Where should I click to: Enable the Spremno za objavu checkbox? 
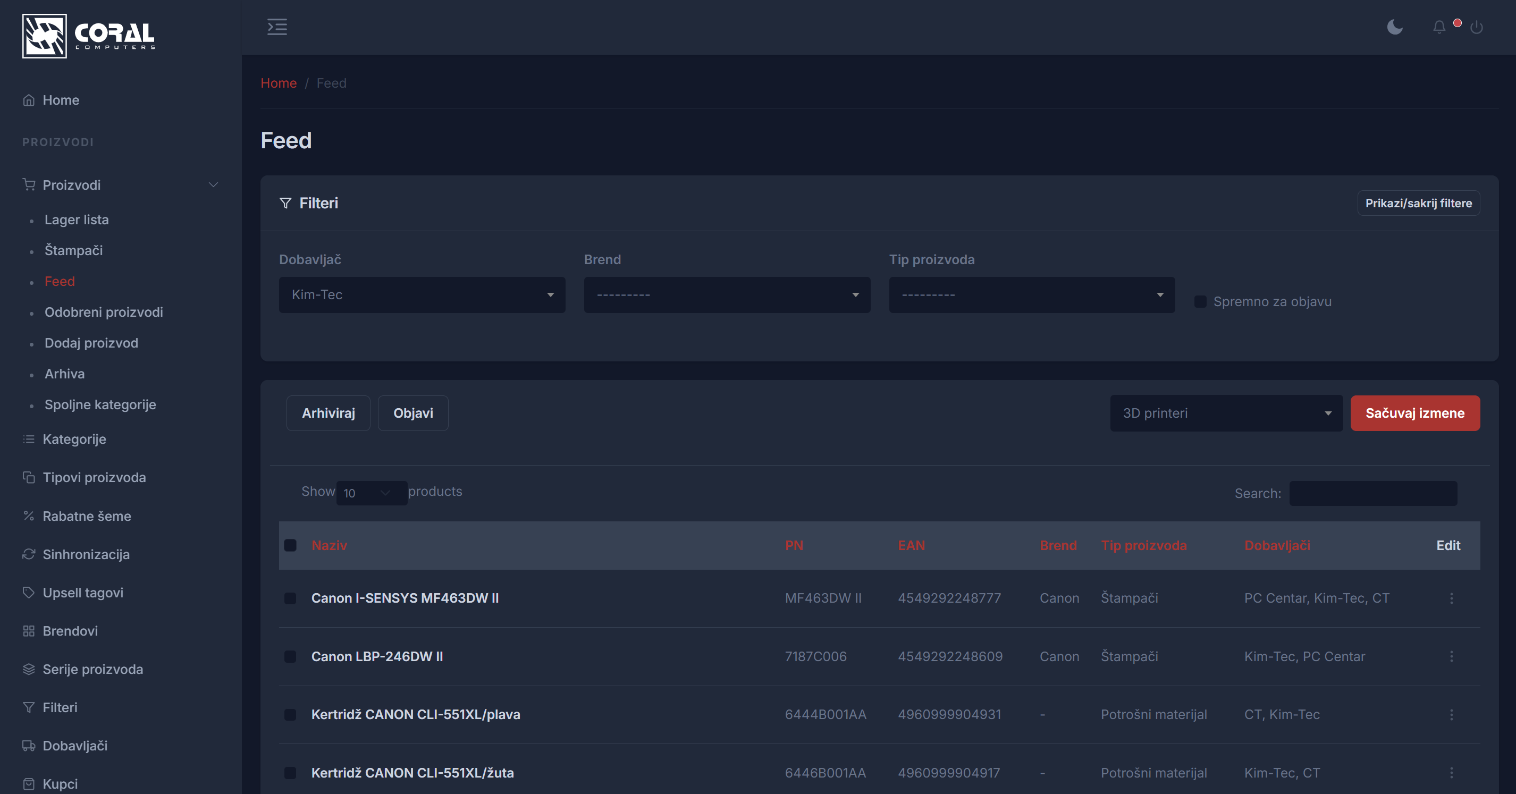[x=1200, y=301]
